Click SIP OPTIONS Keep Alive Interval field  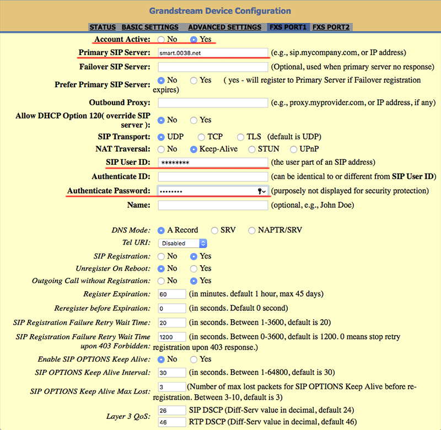click(172, 373)
